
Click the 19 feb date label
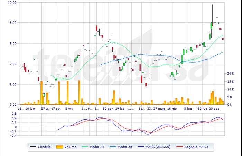120,109
